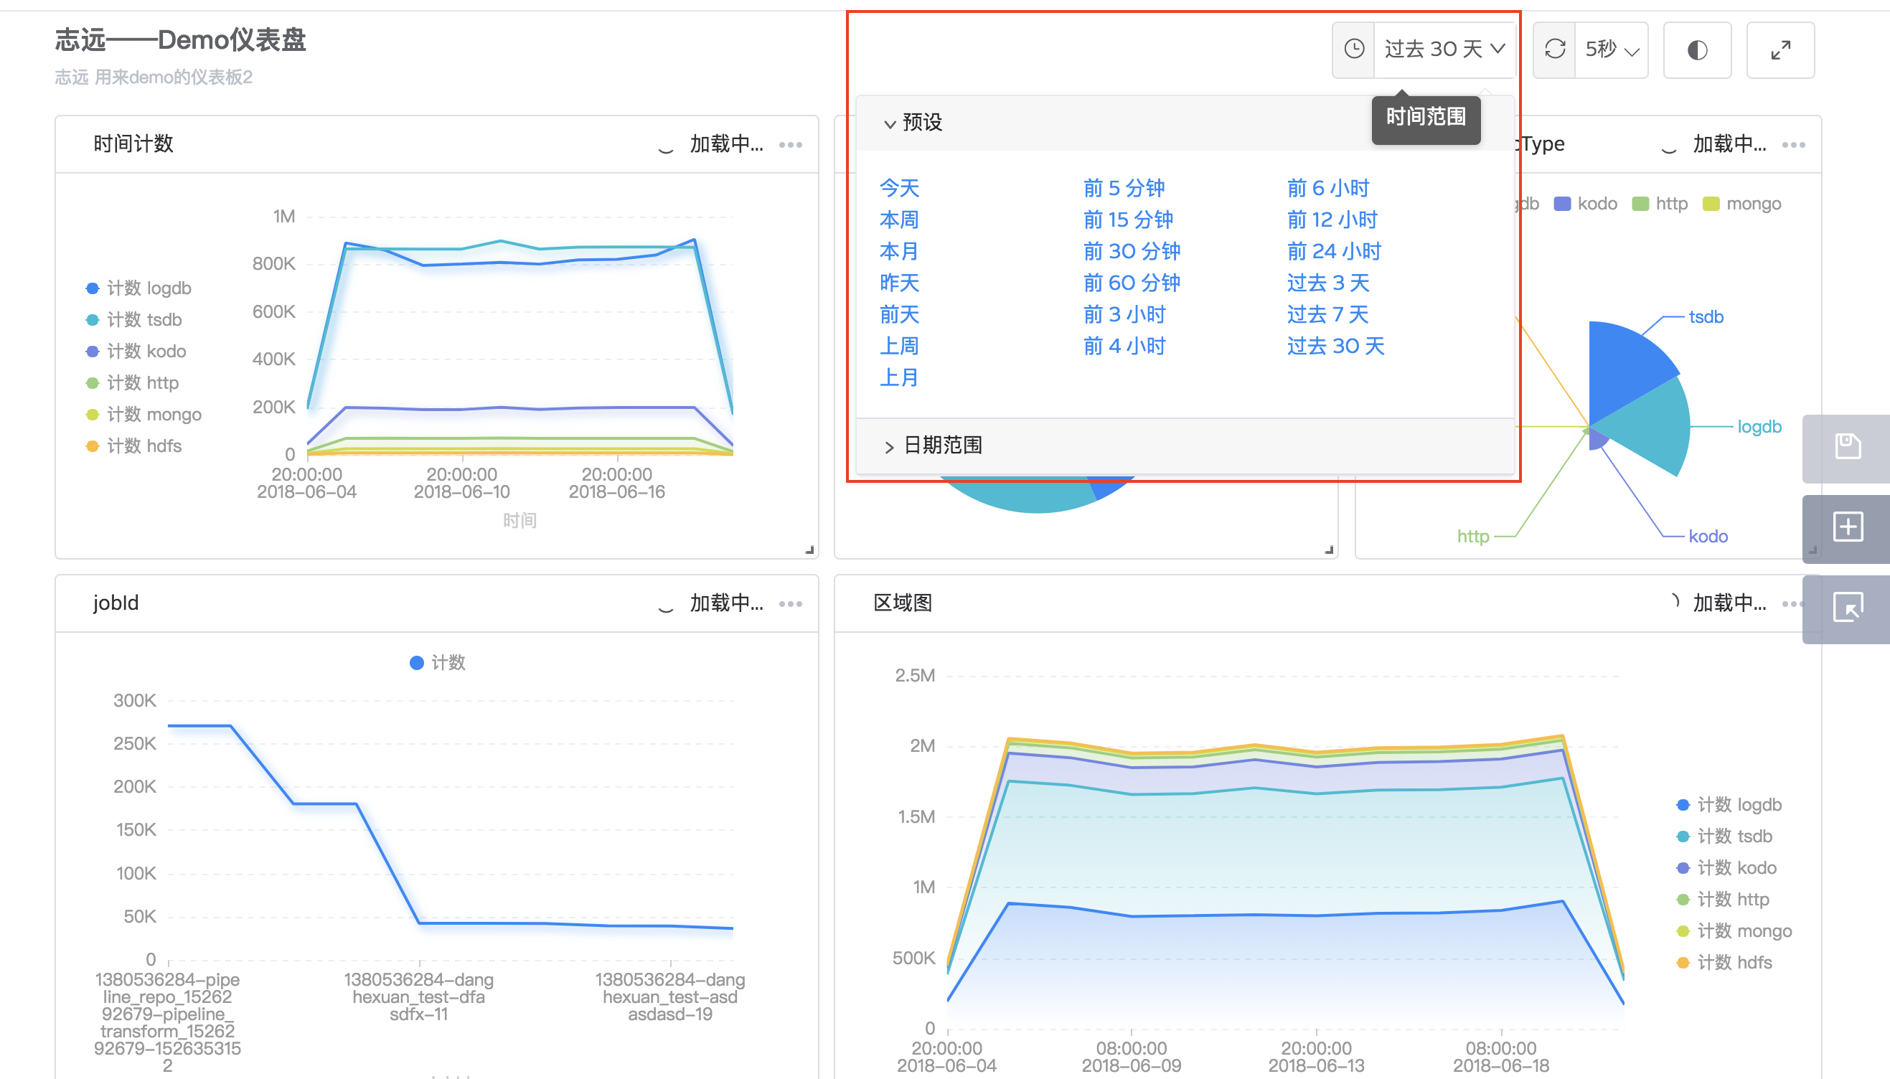The width and height of the screenshot is (1890, 1079).
Task: Choose 前 5 分钟 time range
Action: (x=1124, y=188)
